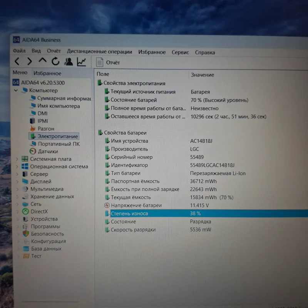Click the Back arrow toolbar button
This screenshot has width=308, height=308.
(x=17, y=61)
